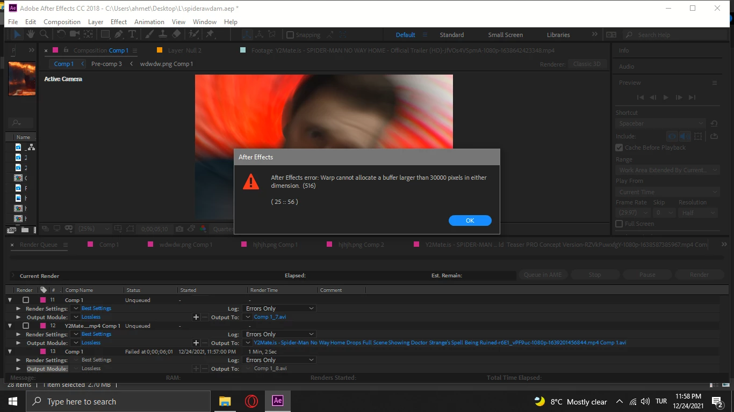The height and width of the screenshot is (412, 734).
Task: Click the Render button
Action: [699, 275]
